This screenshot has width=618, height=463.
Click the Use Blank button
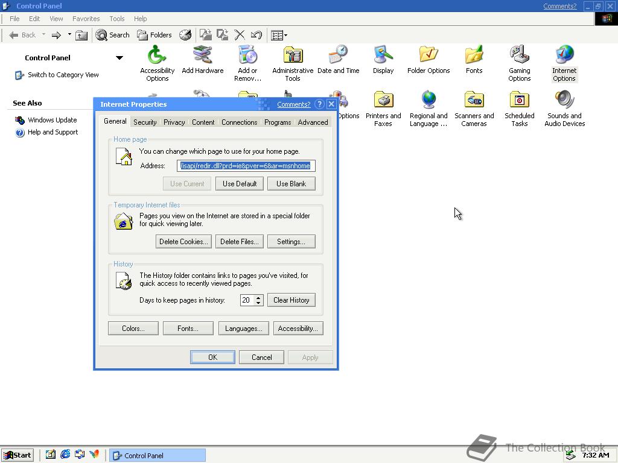tap(291, 184)
